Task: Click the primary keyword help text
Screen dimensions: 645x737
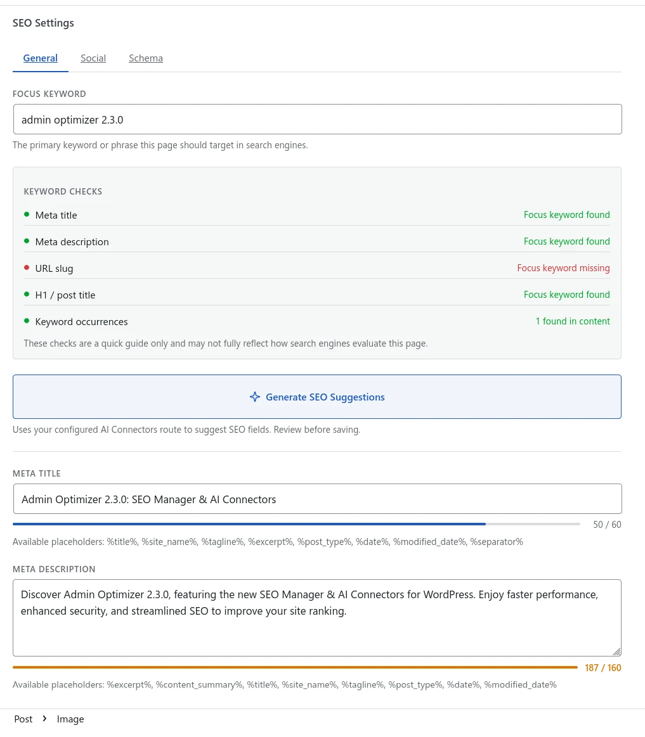Action: pos(160,145)
